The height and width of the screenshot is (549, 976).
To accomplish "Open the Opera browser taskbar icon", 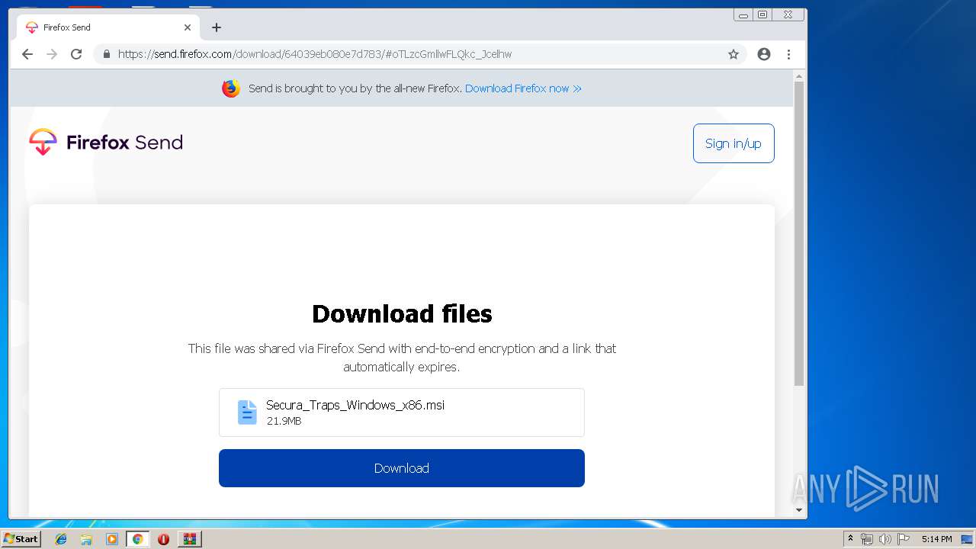I will [x=163, y=539].
